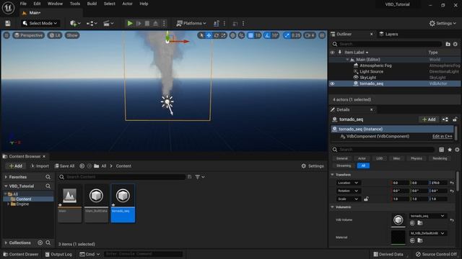Open the Details panel settings gear
Screen dimensions: 462x259
pyautogui.click(x=457, y=150)
